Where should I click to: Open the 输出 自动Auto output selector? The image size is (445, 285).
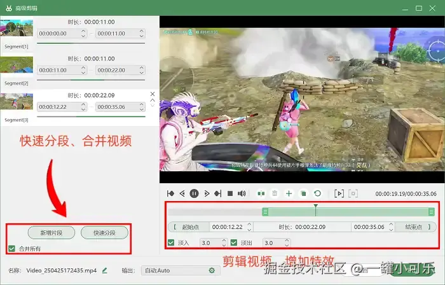181,270
